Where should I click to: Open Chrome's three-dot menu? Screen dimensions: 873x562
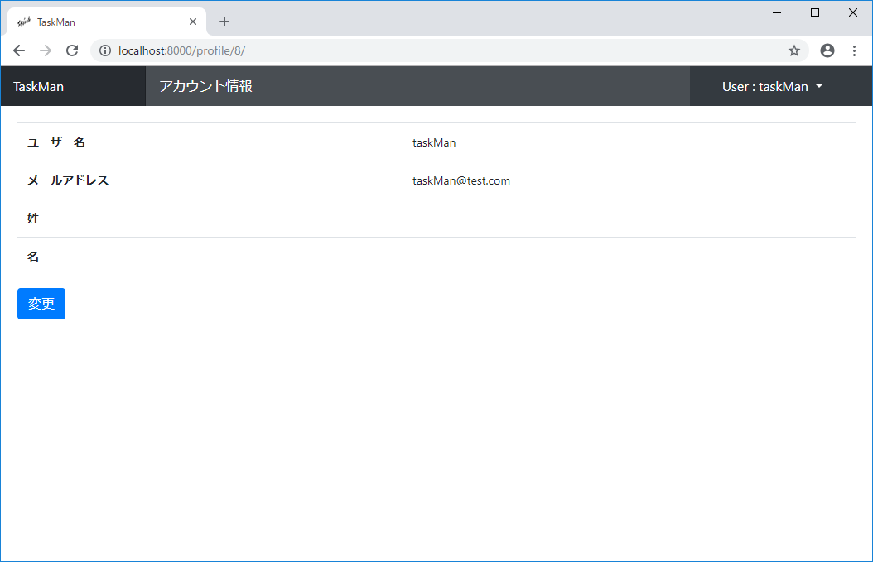coord(854,50)
